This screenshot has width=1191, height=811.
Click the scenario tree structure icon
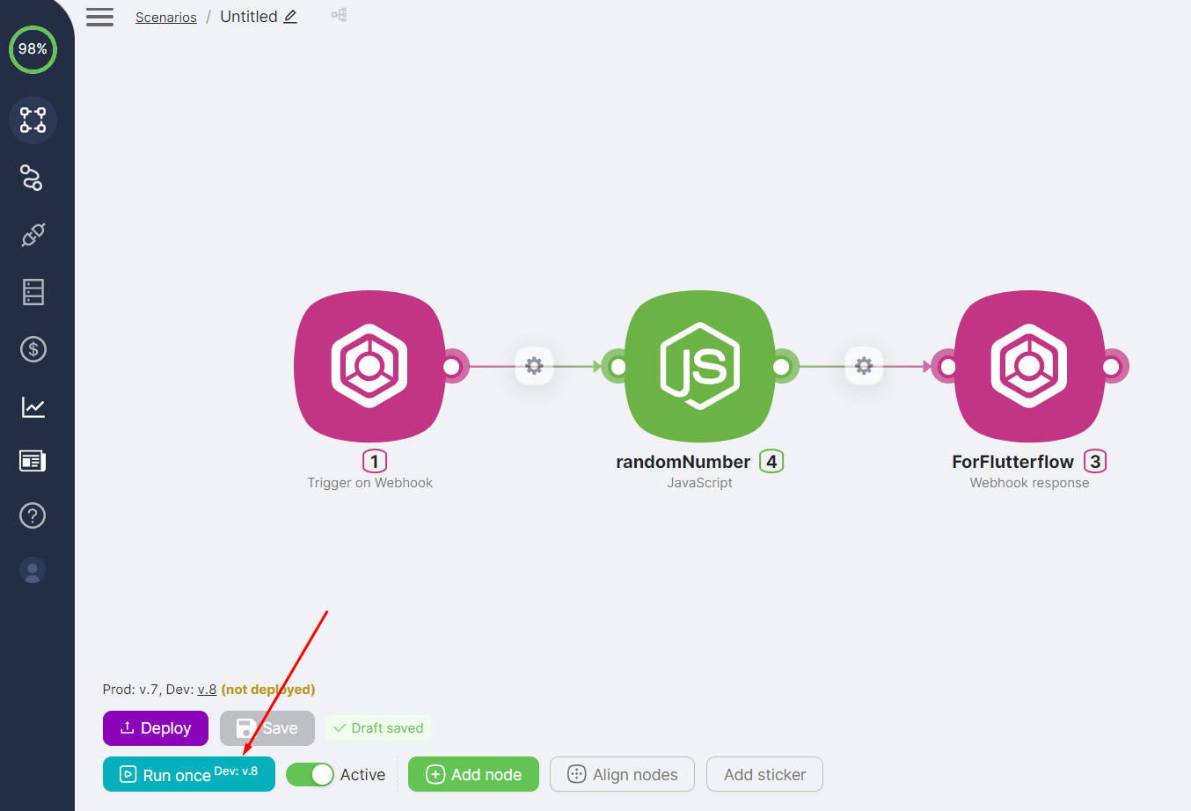pyautogui.click(x=339, y=15)
